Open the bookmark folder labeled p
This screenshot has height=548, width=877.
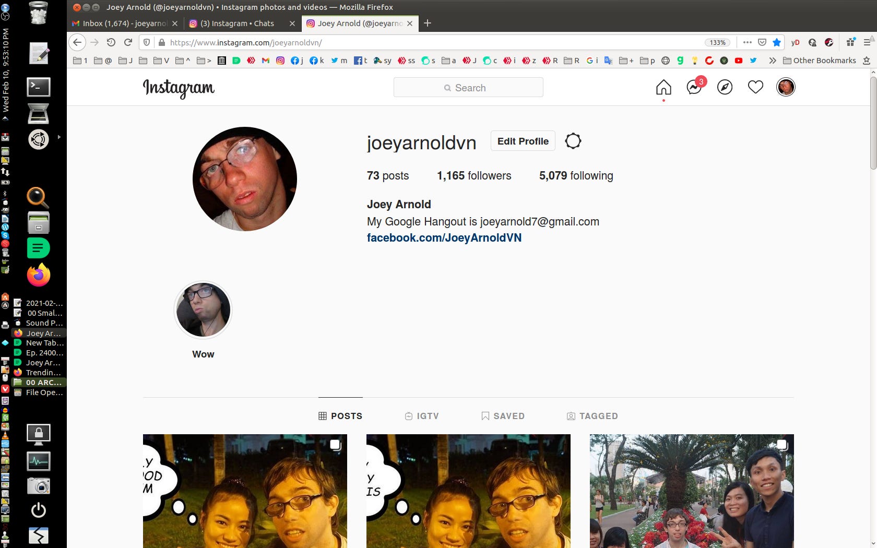647,61
